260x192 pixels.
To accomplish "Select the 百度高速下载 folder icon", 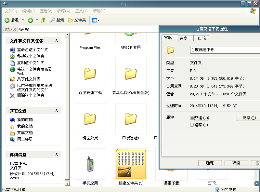I will [x=90, y=74].
